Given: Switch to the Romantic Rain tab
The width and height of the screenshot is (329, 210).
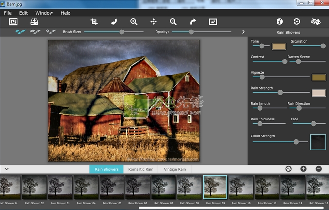Looking at the screenshot, I should tap(140, 169).
